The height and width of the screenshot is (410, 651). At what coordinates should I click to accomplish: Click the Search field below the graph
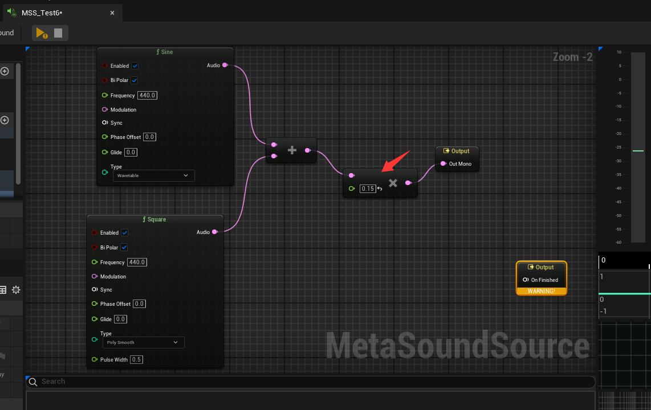coord(311,382)
